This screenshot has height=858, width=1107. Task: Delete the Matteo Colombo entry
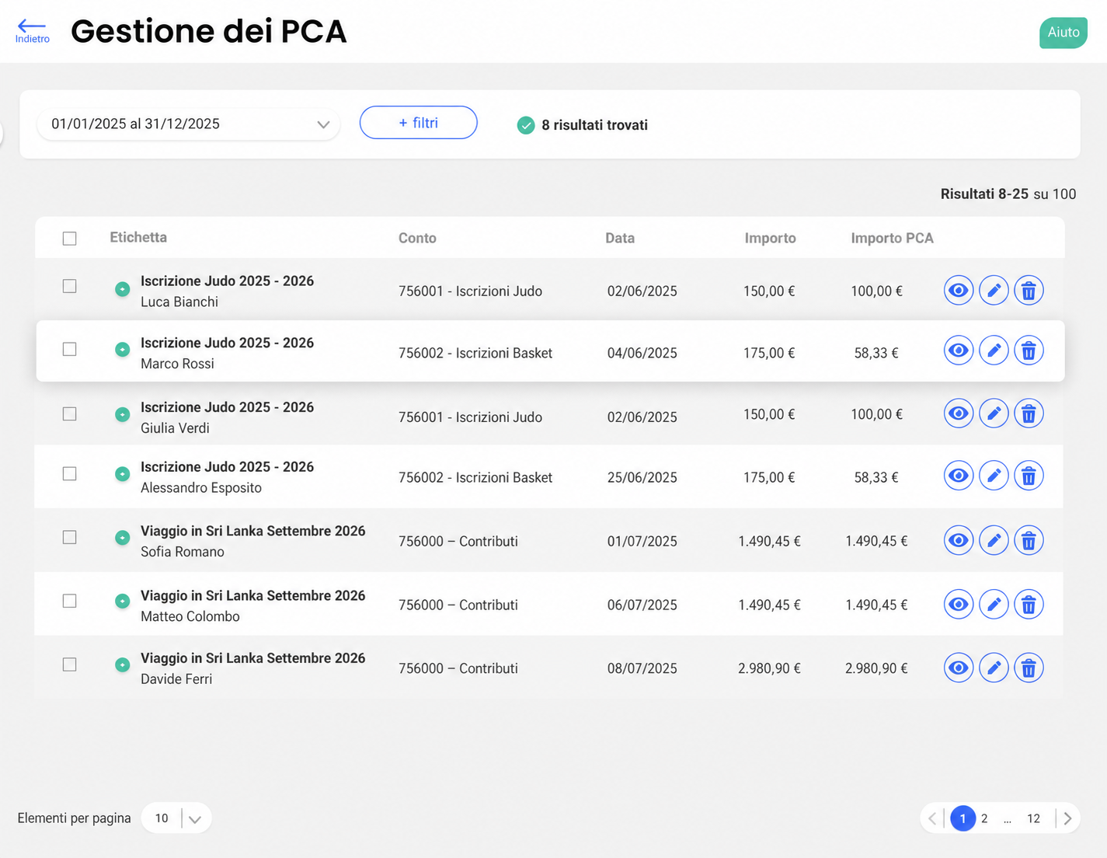[1029, 604]
